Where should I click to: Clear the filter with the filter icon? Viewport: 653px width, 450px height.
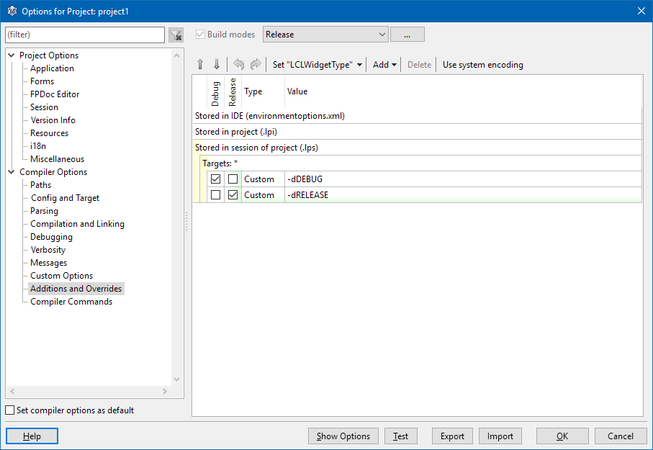[176, 35]
